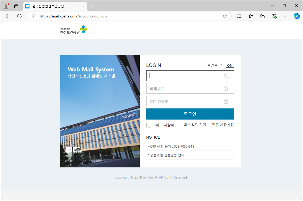Check the 아이디 저장하기 checkbox
The image size is (303, 201).
point(149,125)
